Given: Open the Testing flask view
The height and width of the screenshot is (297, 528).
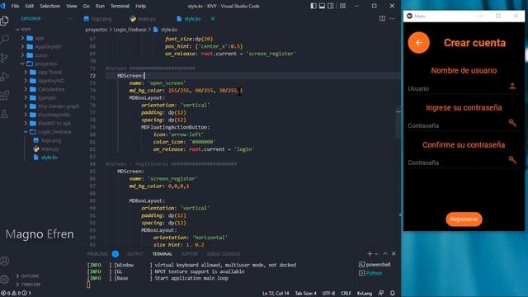Looking at the screenshot, I should [x=4, y=114].
